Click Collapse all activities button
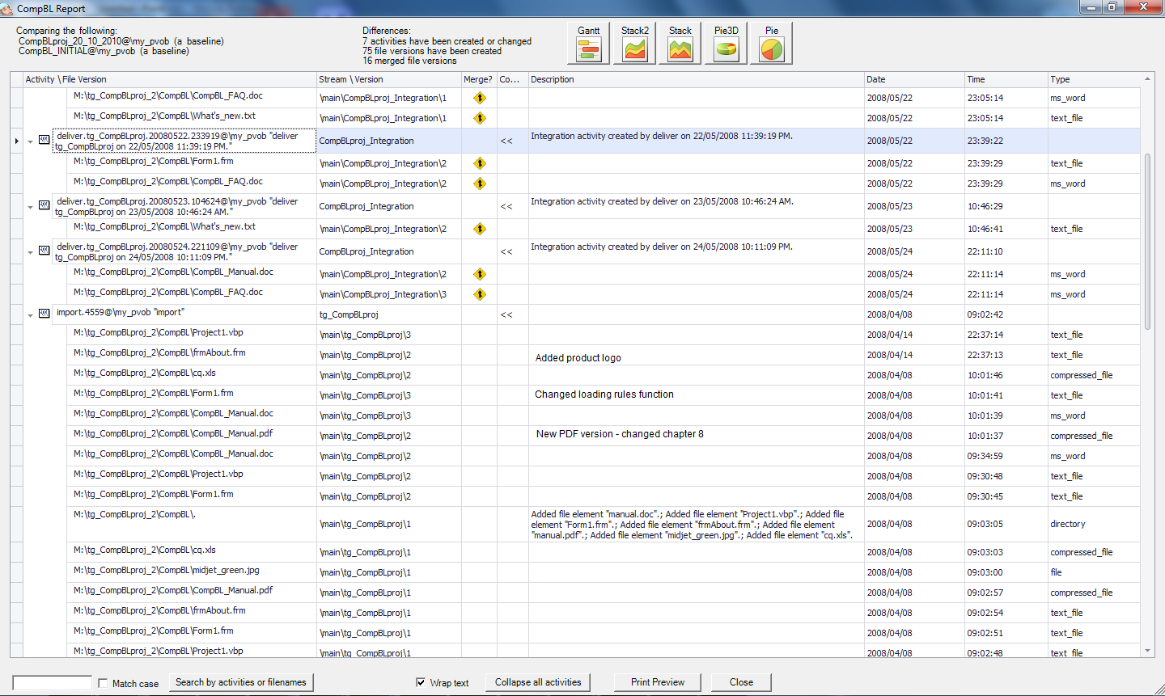This screenshot has height=696, width=1165. (538, 682)
